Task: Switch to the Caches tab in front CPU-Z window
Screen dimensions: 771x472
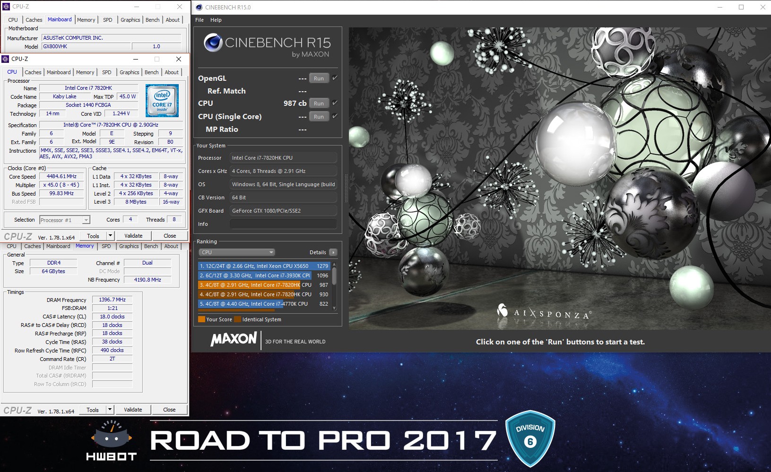Action: [x=33, y=72]
